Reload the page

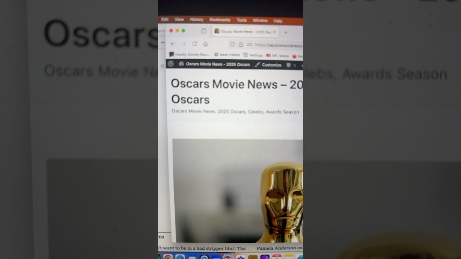194,44
